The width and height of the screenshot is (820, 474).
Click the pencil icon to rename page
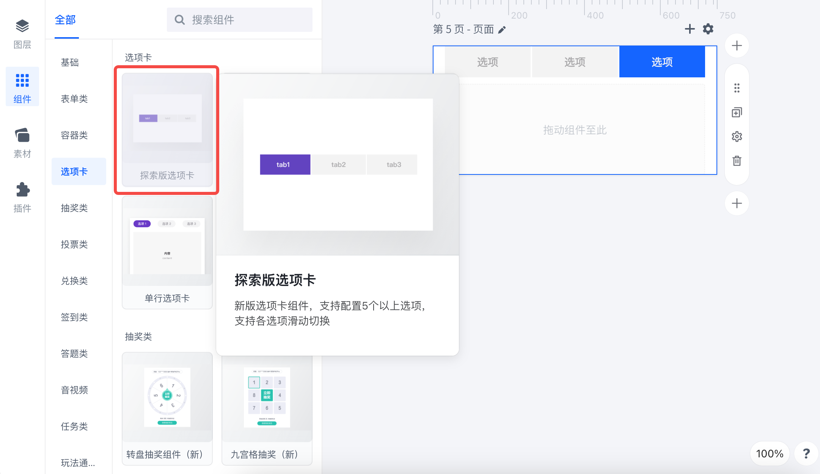[502, 30]
